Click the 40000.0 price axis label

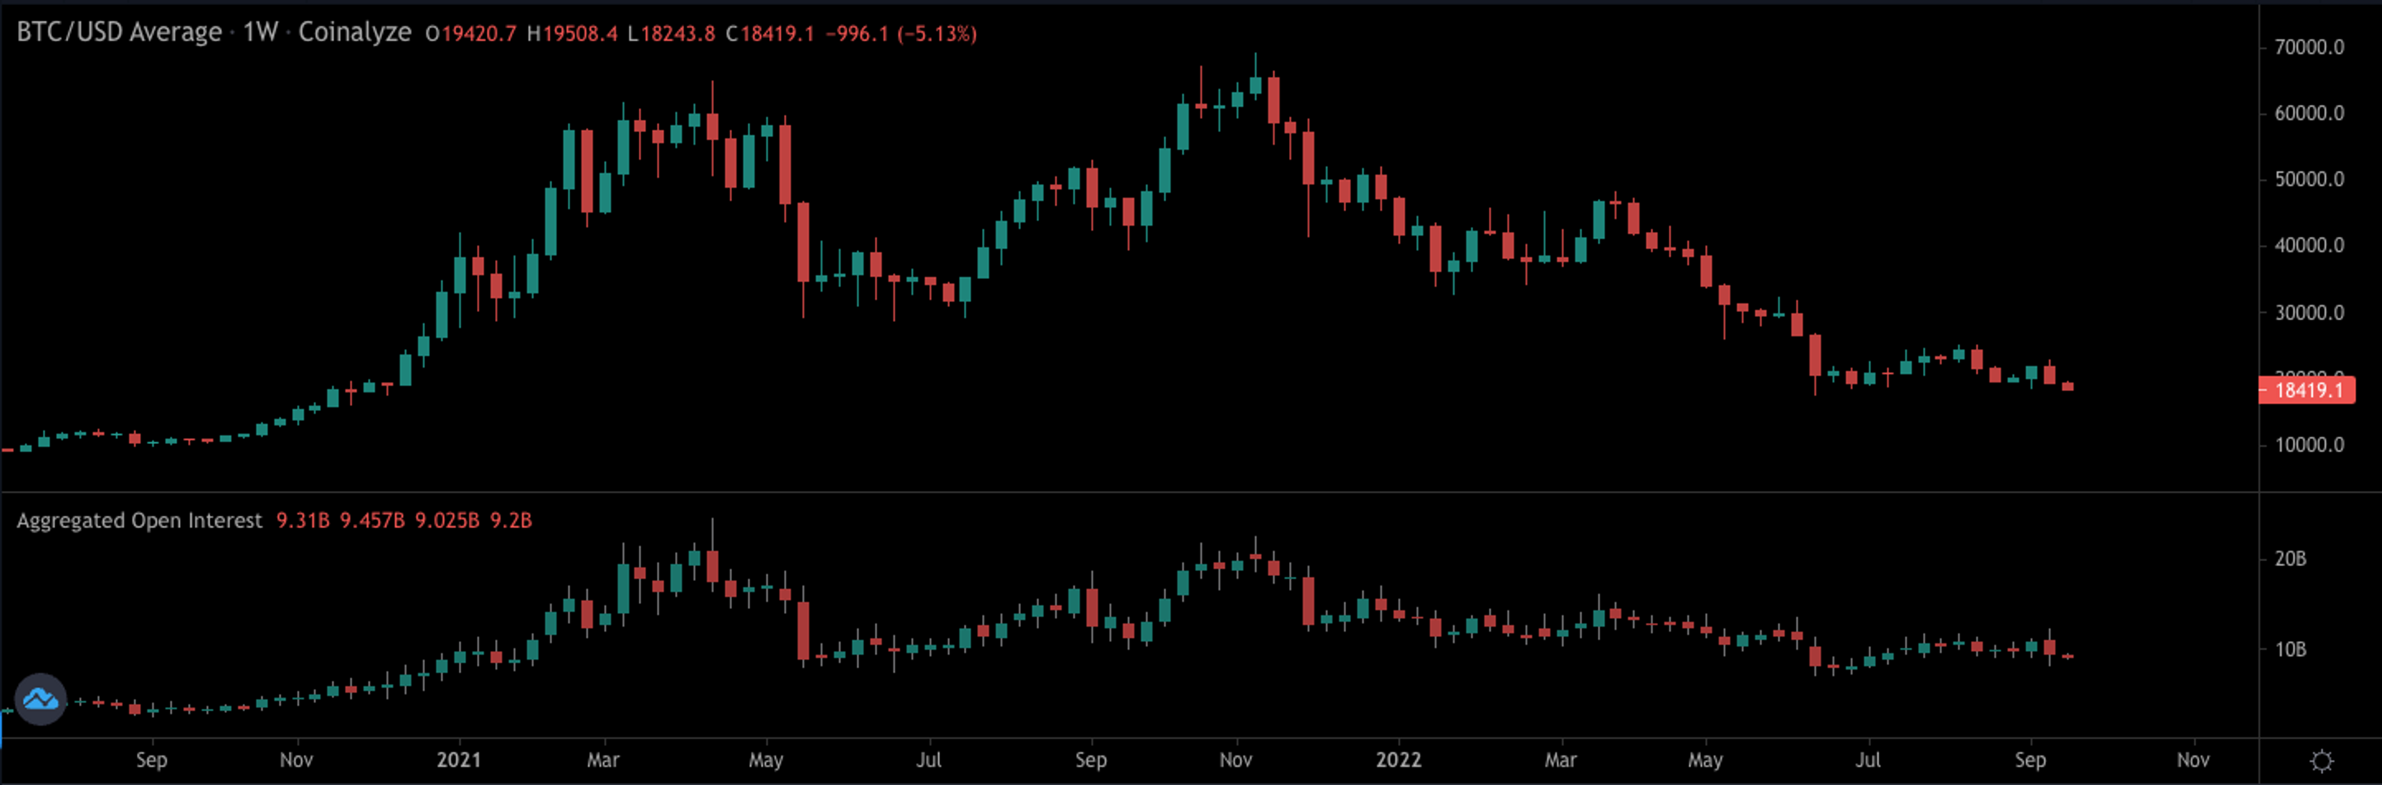[x=2309, y=245]
